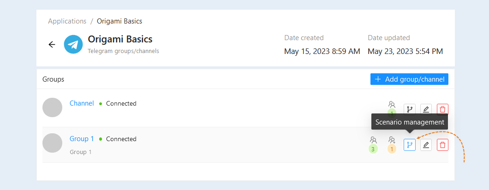The height and width of the screenshot is (190, 489).
Task: Edit the Channel entry with pencil icon
Action: 426,109
